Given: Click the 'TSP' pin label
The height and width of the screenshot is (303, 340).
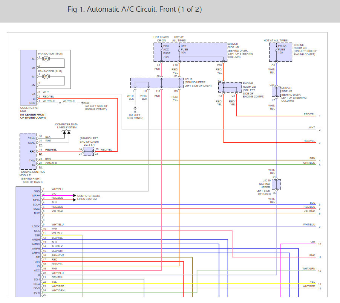Looking at the screenshot, I should point(37,235).
